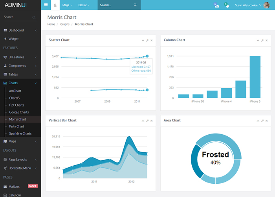Viewport: 275px width, 197px height.
Task: Collapse the Scatter Chart panel
Action: coord(143,40)
